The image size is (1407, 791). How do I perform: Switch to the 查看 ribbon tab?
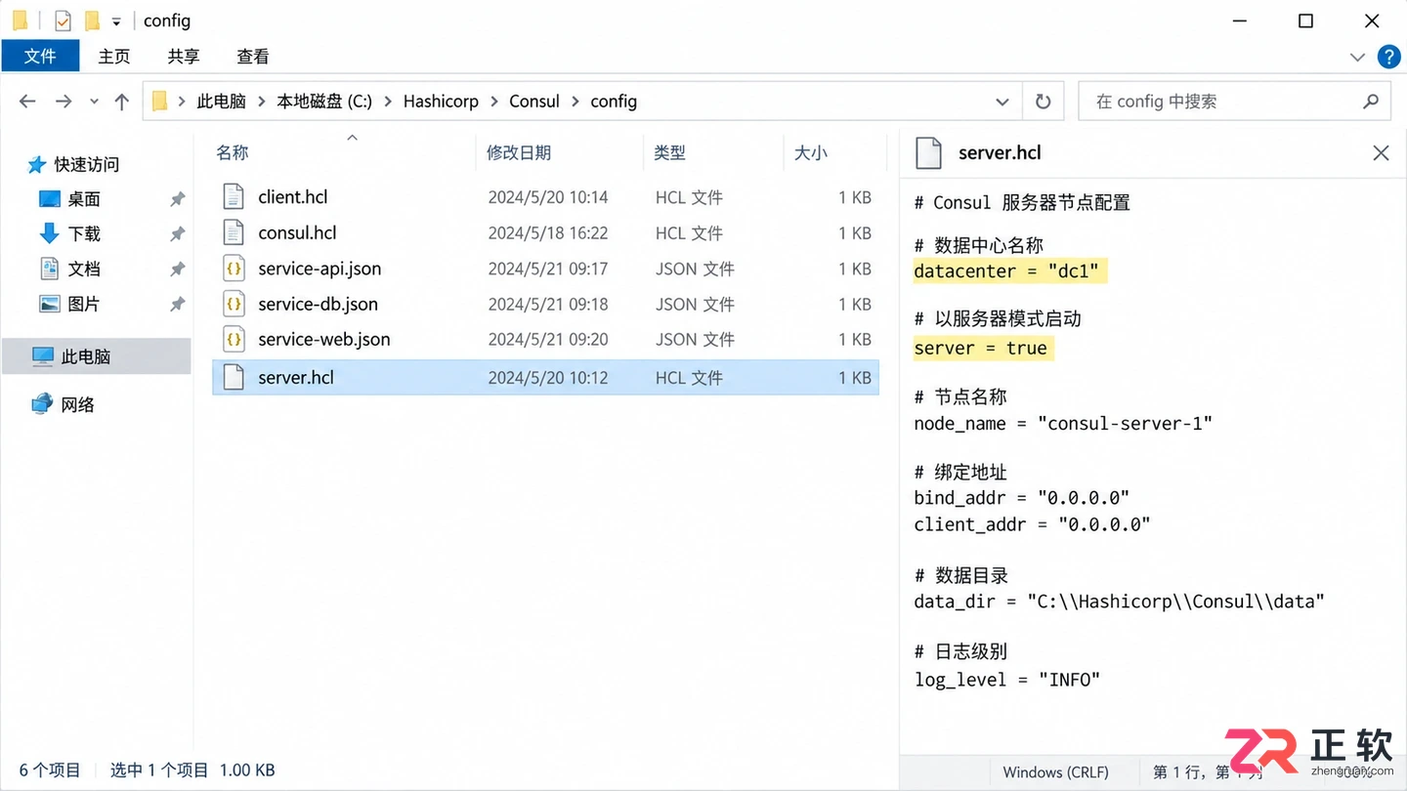(x=253, y=56)
